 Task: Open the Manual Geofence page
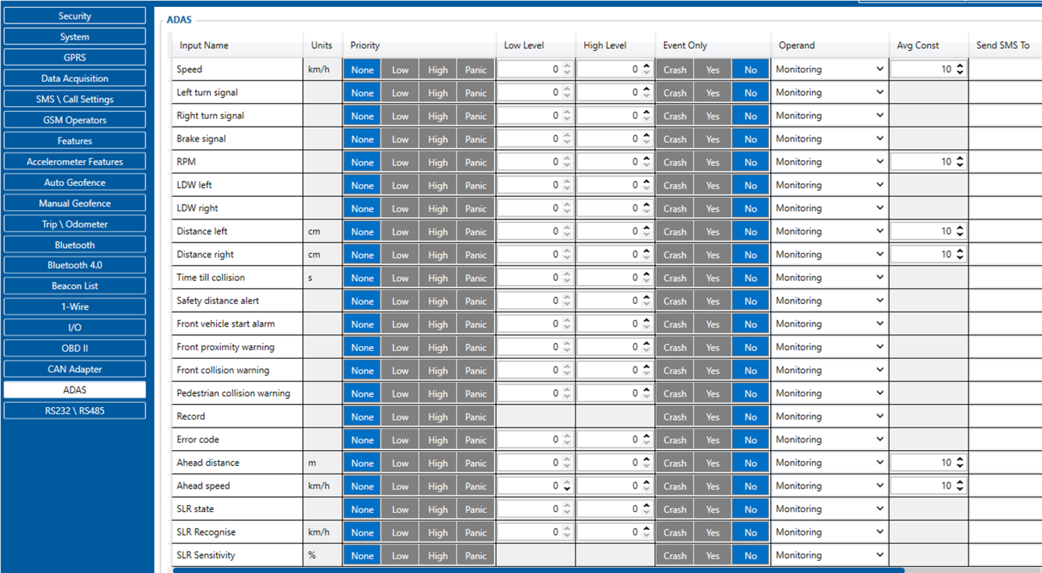74,202
